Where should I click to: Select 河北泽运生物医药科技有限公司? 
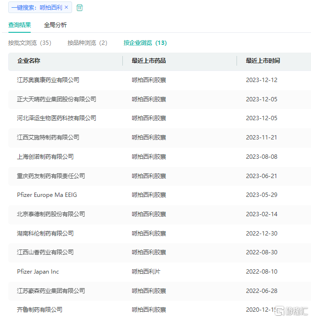57,118
